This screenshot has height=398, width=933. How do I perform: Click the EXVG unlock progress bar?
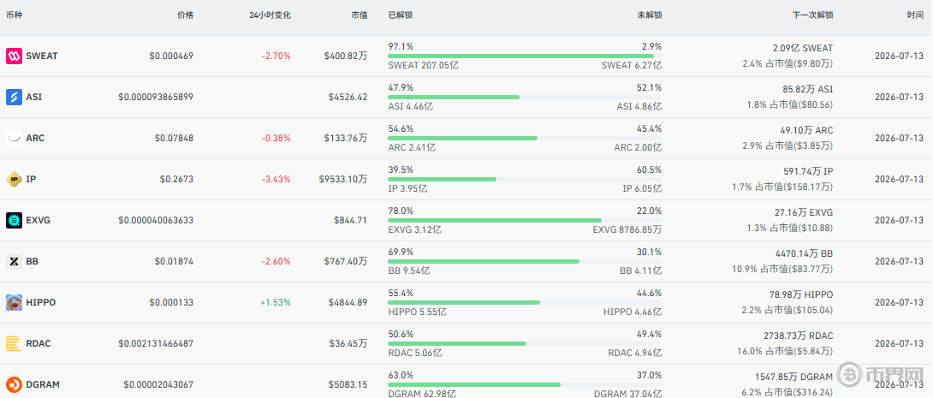(525, 220)
